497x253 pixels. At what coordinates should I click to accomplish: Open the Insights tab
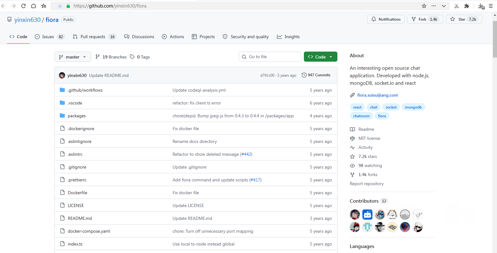pyautogui.click(x=288, y=37)
